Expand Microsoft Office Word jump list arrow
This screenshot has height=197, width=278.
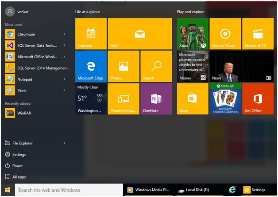pos(64,57)
